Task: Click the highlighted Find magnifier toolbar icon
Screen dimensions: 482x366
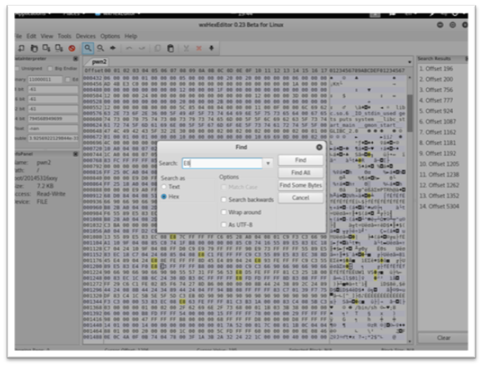Action: 88,48
